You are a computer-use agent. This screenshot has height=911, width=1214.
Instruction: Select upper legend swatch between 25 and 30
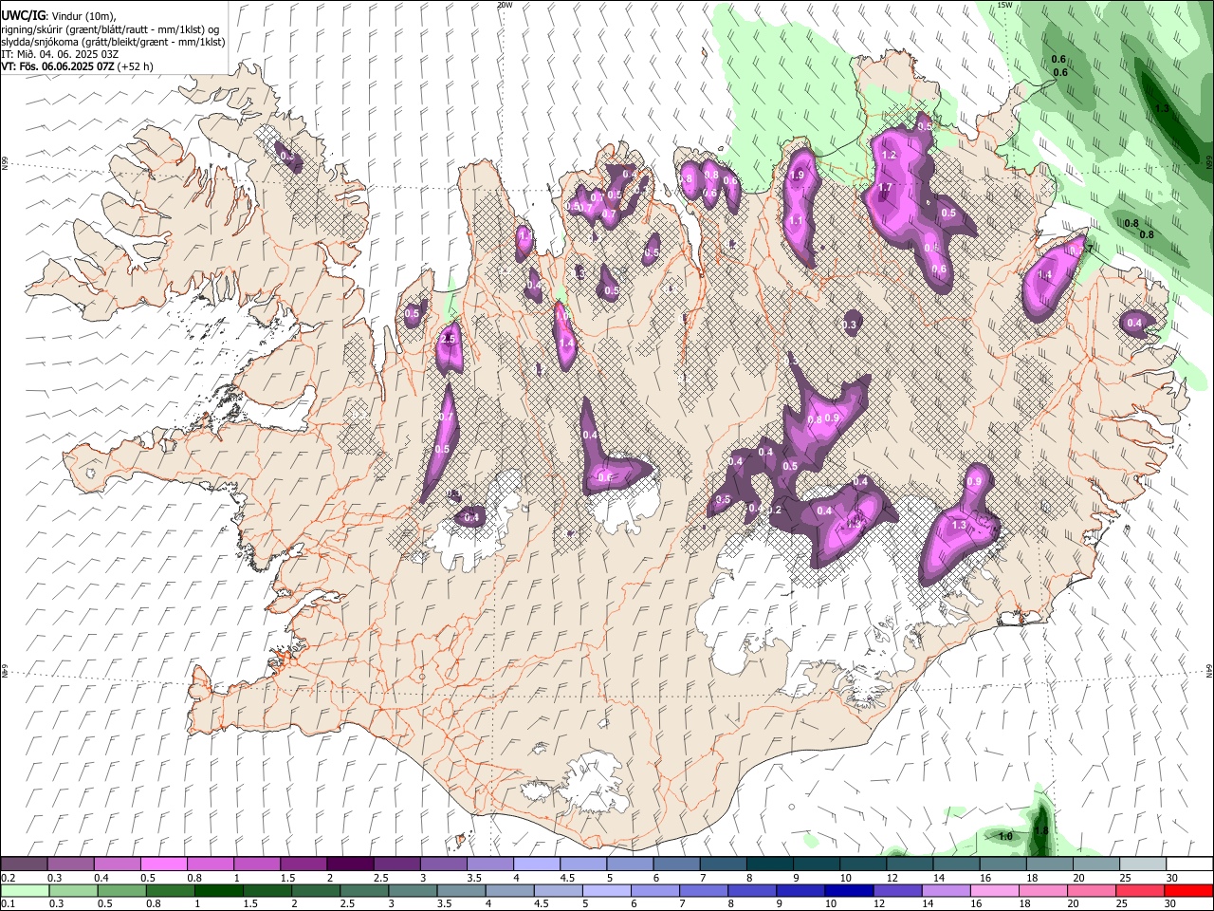(x=1142, y=864)
